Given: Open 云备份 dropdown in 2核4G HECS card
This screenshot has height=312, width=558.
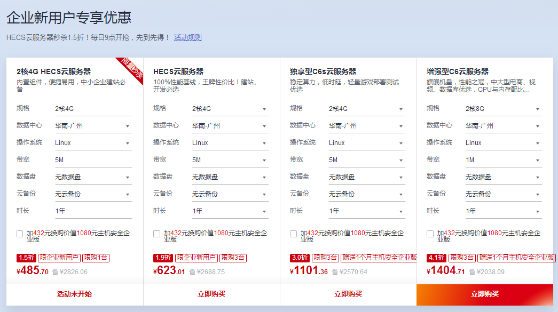Looking at the screenshot, I should click(93, 194).
